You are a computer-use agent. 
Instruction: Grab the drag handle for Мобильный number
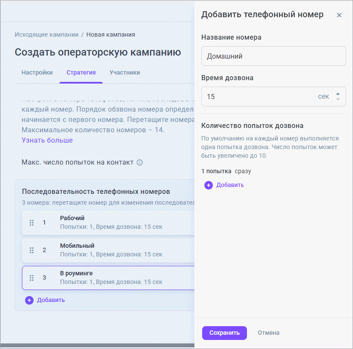[31, 250]
